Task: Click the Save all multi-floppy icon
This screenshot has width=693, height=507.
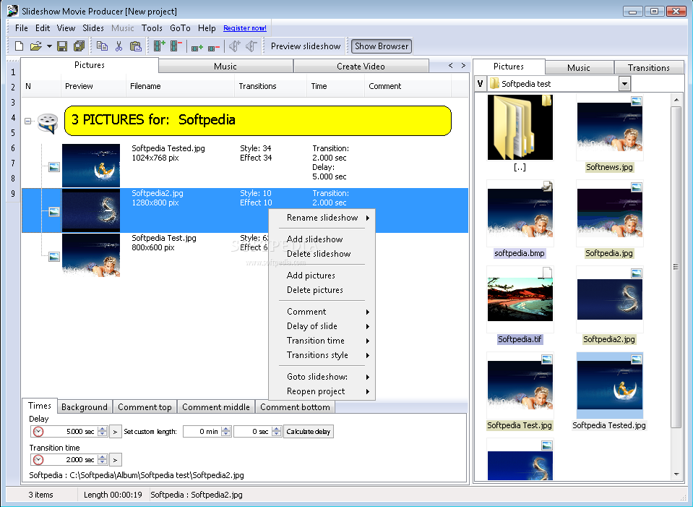Action: point(79,46)
